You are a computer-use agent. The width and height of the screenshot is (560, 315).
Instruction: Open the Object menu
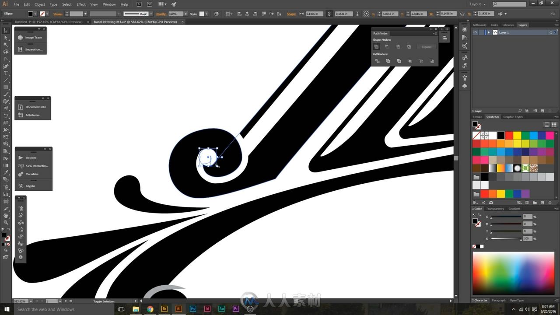click(x=40, y=4)
